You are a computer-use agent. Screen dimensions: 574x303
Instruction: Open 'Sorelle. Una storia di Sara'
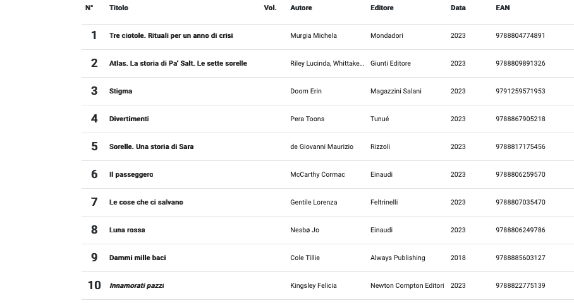point(151,147)
